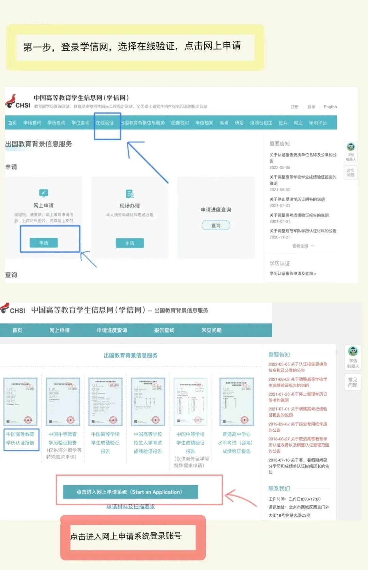Image resolution: width=368 pixels, height=570 pixels.
Task: Click the 普通高中学业水平考试 certificate thumbnail
Action: 236,402
